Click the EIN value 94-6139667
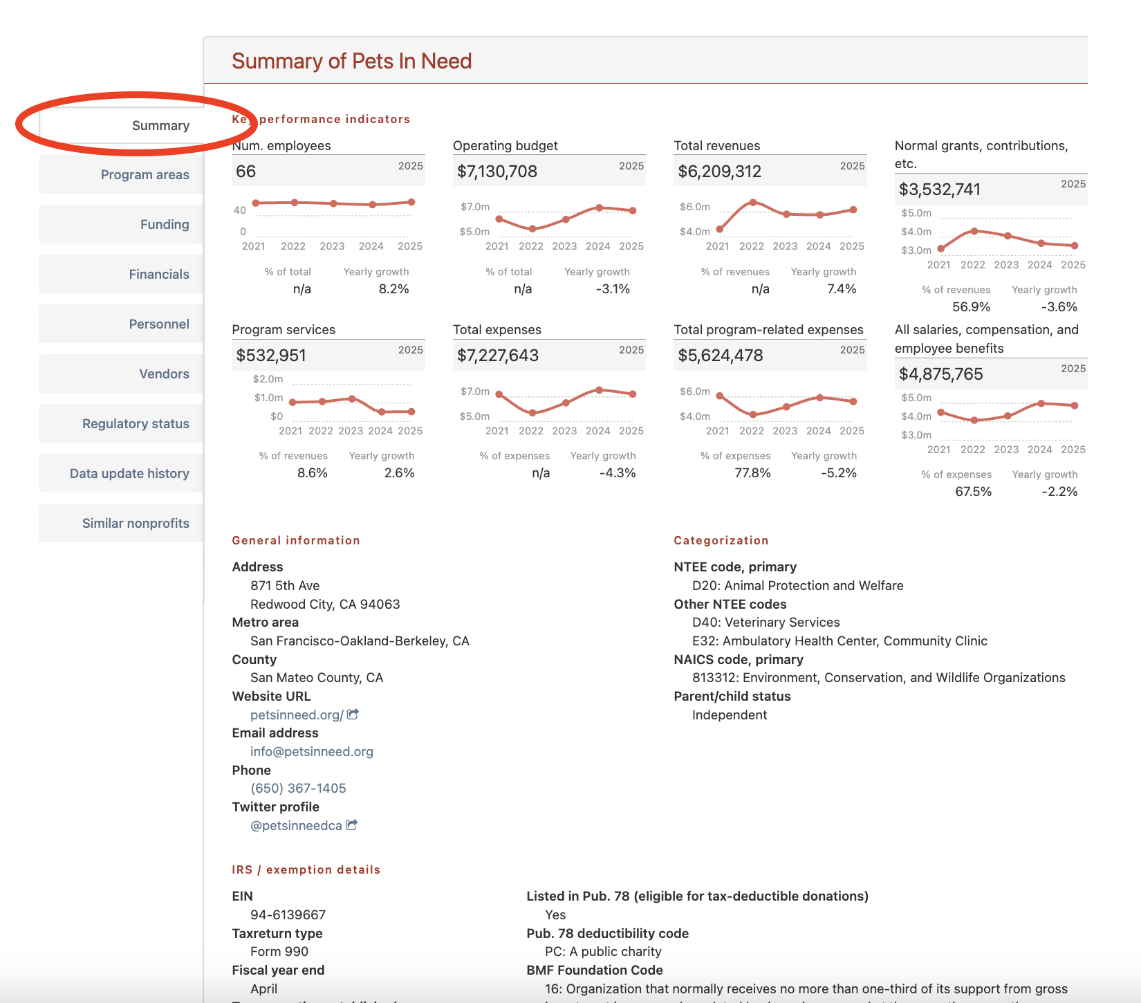1141x1003 pixels. point(288,914)
